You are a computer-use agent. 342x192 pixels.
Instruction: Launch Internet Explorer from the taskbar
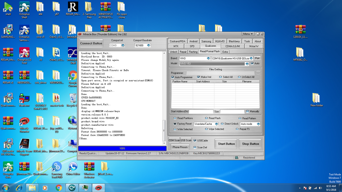click(x=19, y=188)
